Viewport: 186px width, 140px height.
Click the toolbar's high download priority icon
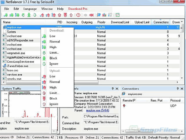point(17,15)
